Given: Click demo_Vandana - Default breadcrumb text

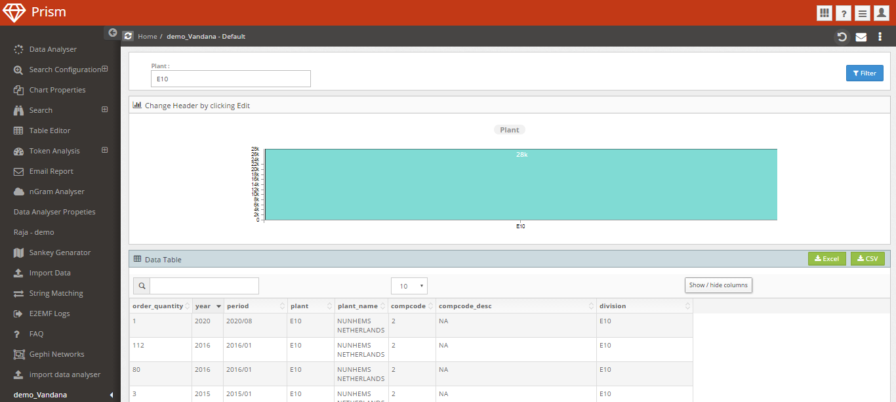Looking at the screenshot, I should [206, 37].
